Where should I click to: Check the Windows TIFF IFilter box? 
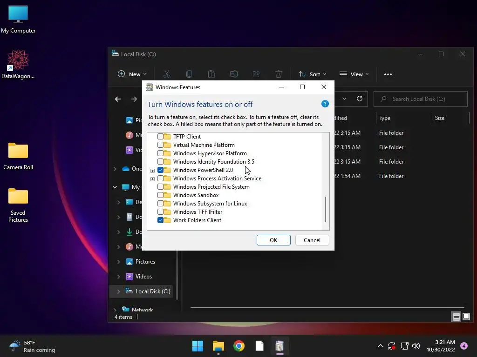(x=160, y=212)
